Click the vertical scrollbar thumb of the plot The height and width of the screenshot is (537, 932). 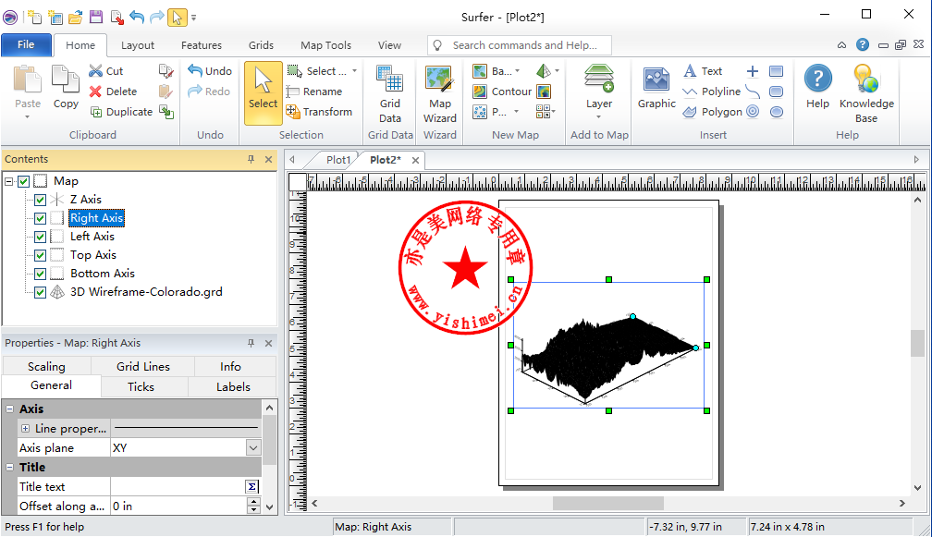917,343
